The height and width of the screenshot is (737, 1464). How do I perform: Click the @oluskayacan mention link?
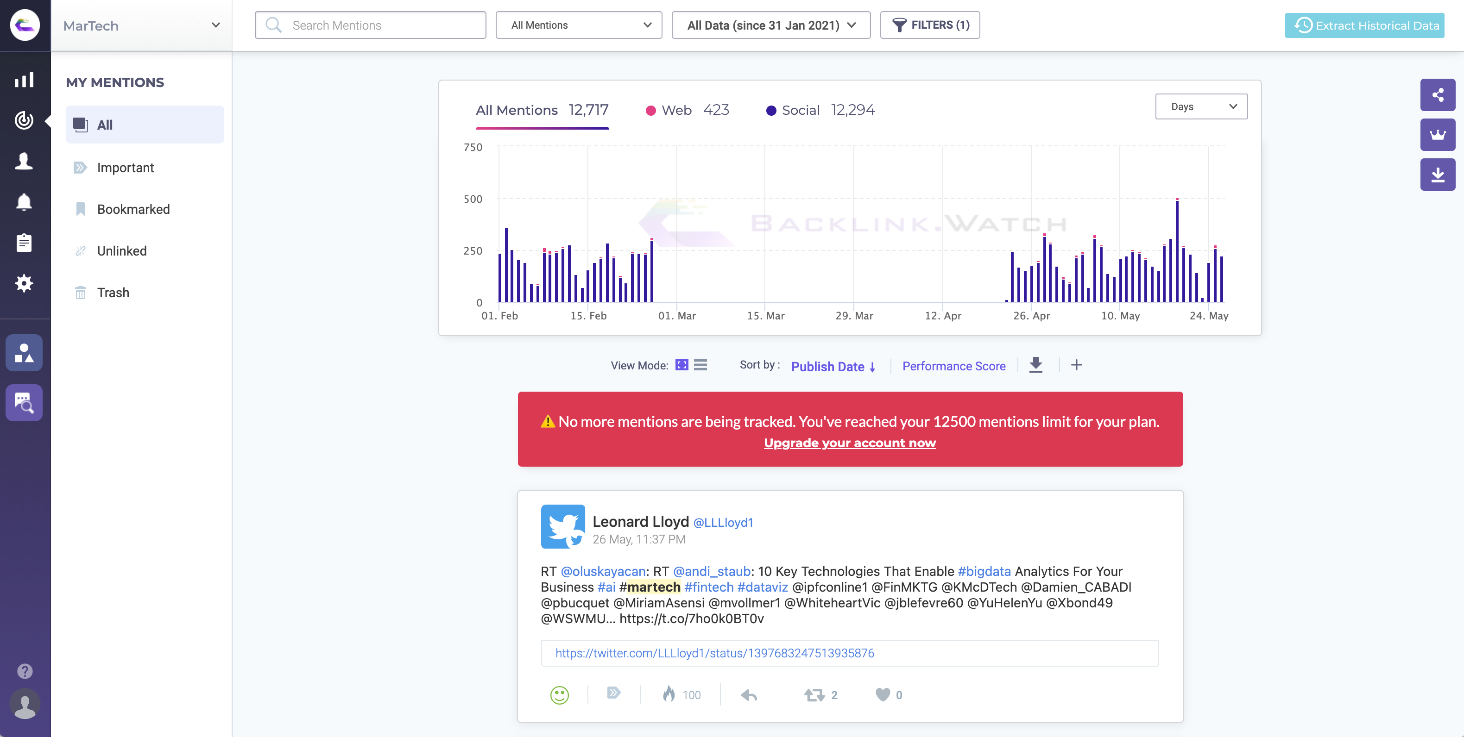click(x=603, y=571)
